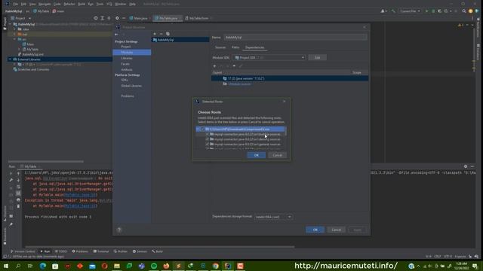Expand the 17 JDK library node
Viewport: 483px width, 271px height.
click(14, 65)
